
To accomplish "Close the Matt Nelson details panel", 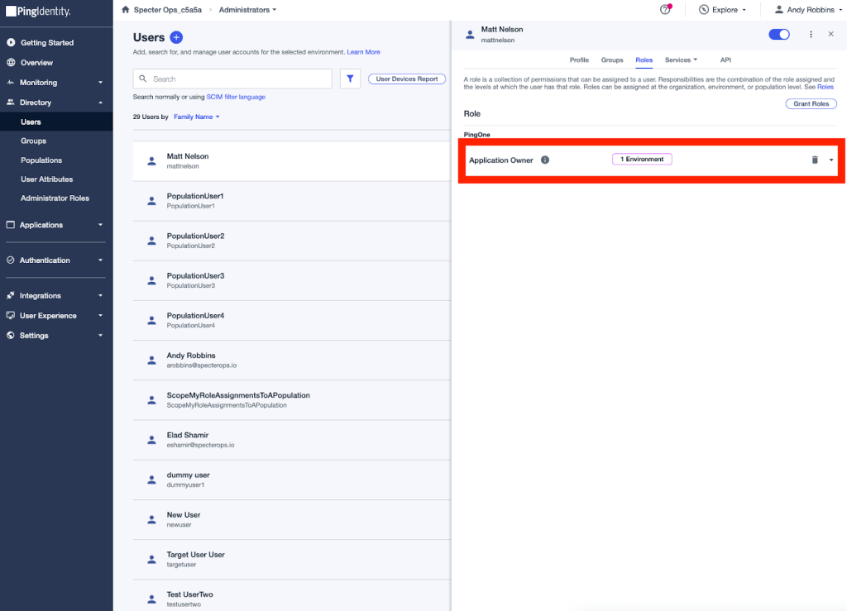I will pyautogui.click(x=830, y=34).
